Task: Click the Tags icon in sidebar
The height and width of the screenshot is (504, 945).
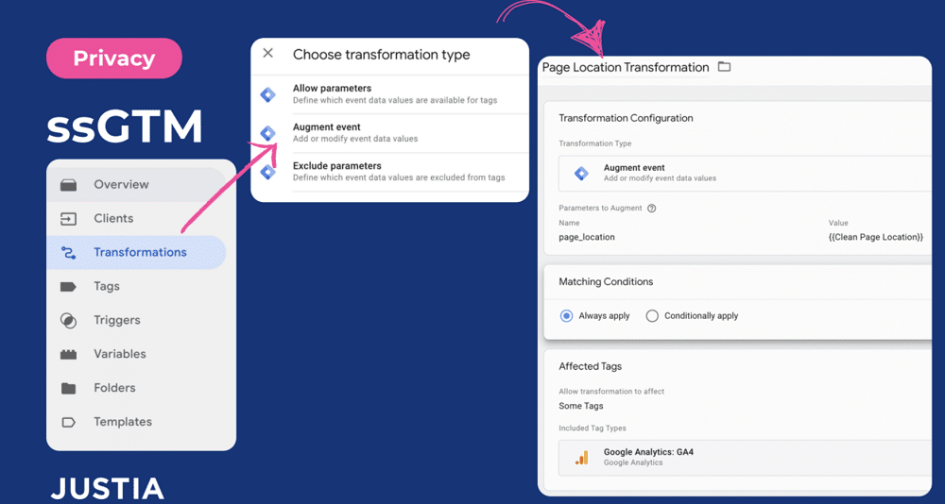Action: point(69,287)
